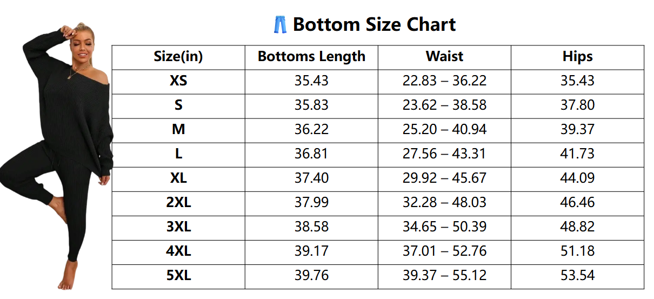654x299 pixels.
Task: Click the 5XL hips value 53.54
Action: coord(577,276)
